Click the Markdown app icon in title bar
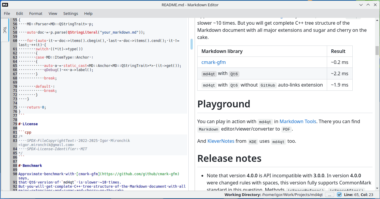 click(5, 5)
